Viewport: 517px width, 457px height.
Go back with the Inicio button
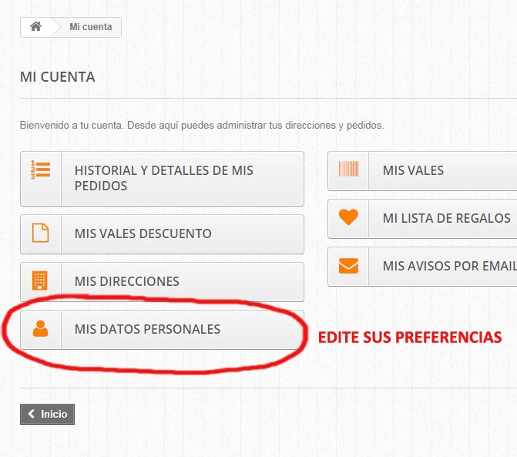tap(47, 414)
